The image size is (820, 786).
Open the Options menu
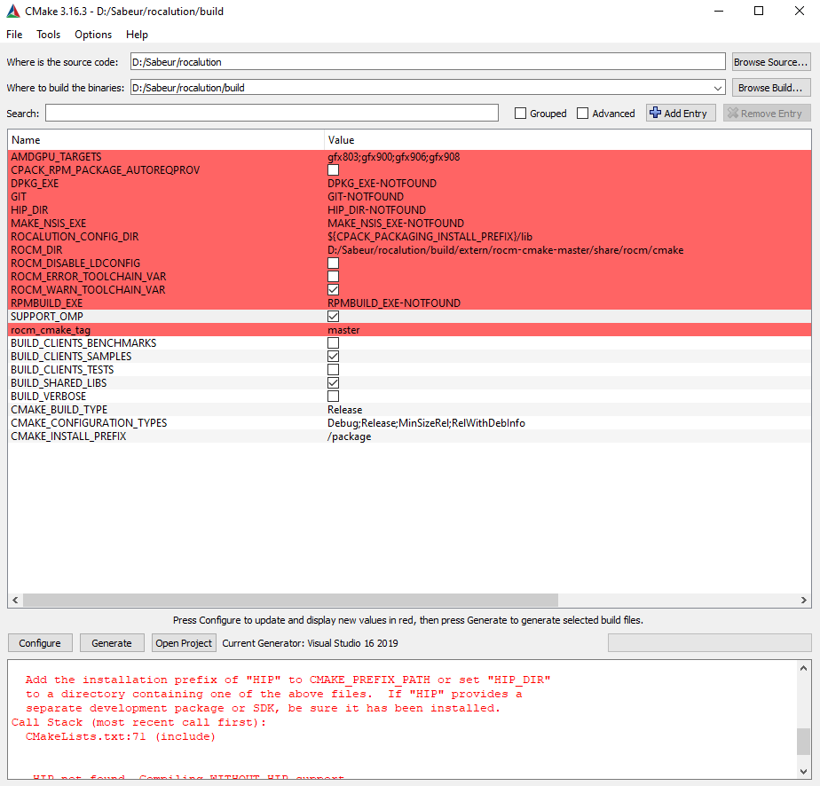click(93, 35)
